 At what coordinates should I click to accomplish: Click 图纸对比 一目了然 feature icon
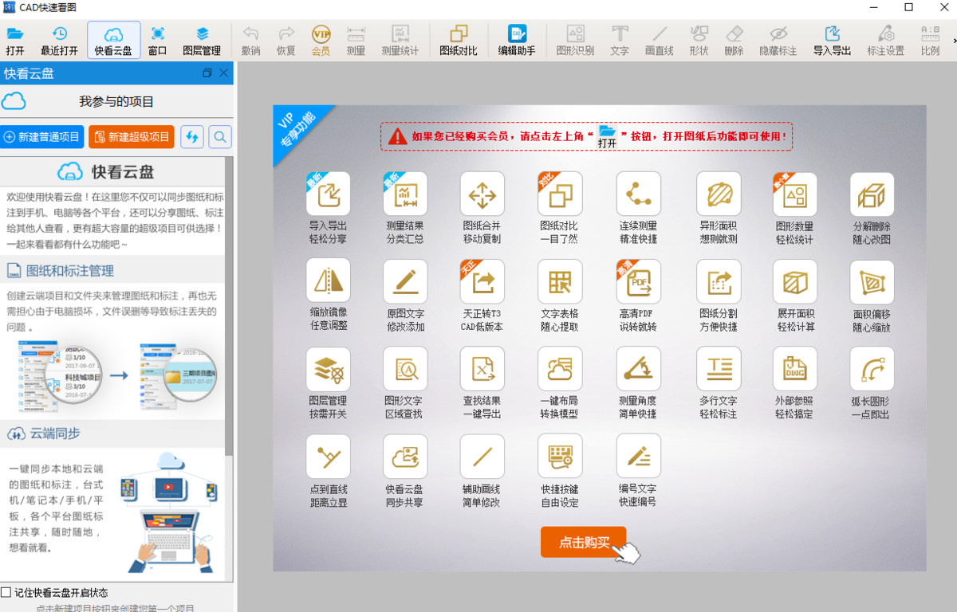point(560,194)
